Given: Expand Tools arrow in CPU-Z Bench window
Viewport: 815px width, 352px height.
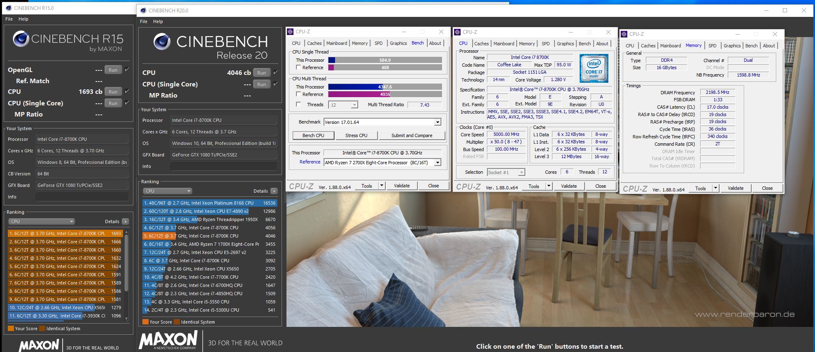Looking at the screenshot, I should (382, 186).
